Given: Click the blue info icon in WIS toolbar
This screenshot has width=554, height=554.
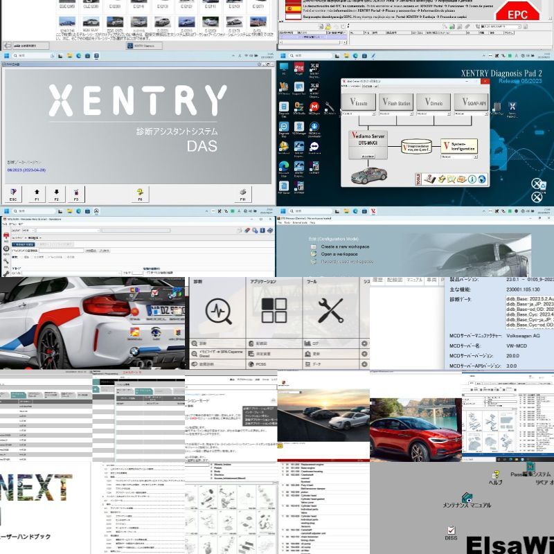Looking at the screenshot, I should coord(262,231).
